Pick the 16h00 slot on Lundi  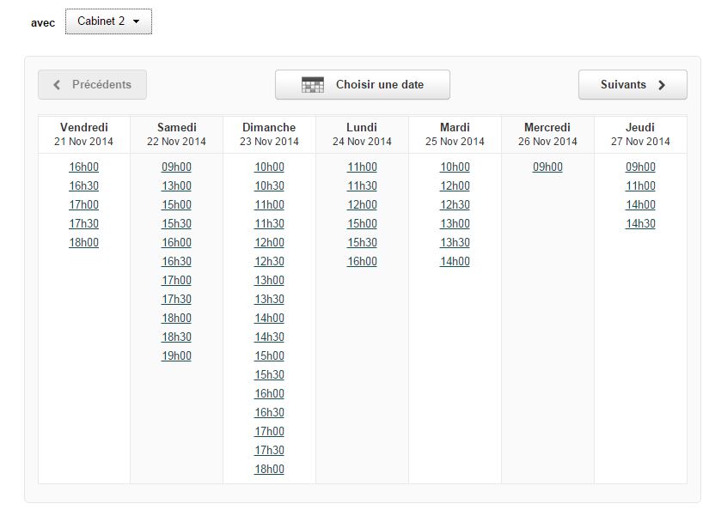(x=363, y=262)
